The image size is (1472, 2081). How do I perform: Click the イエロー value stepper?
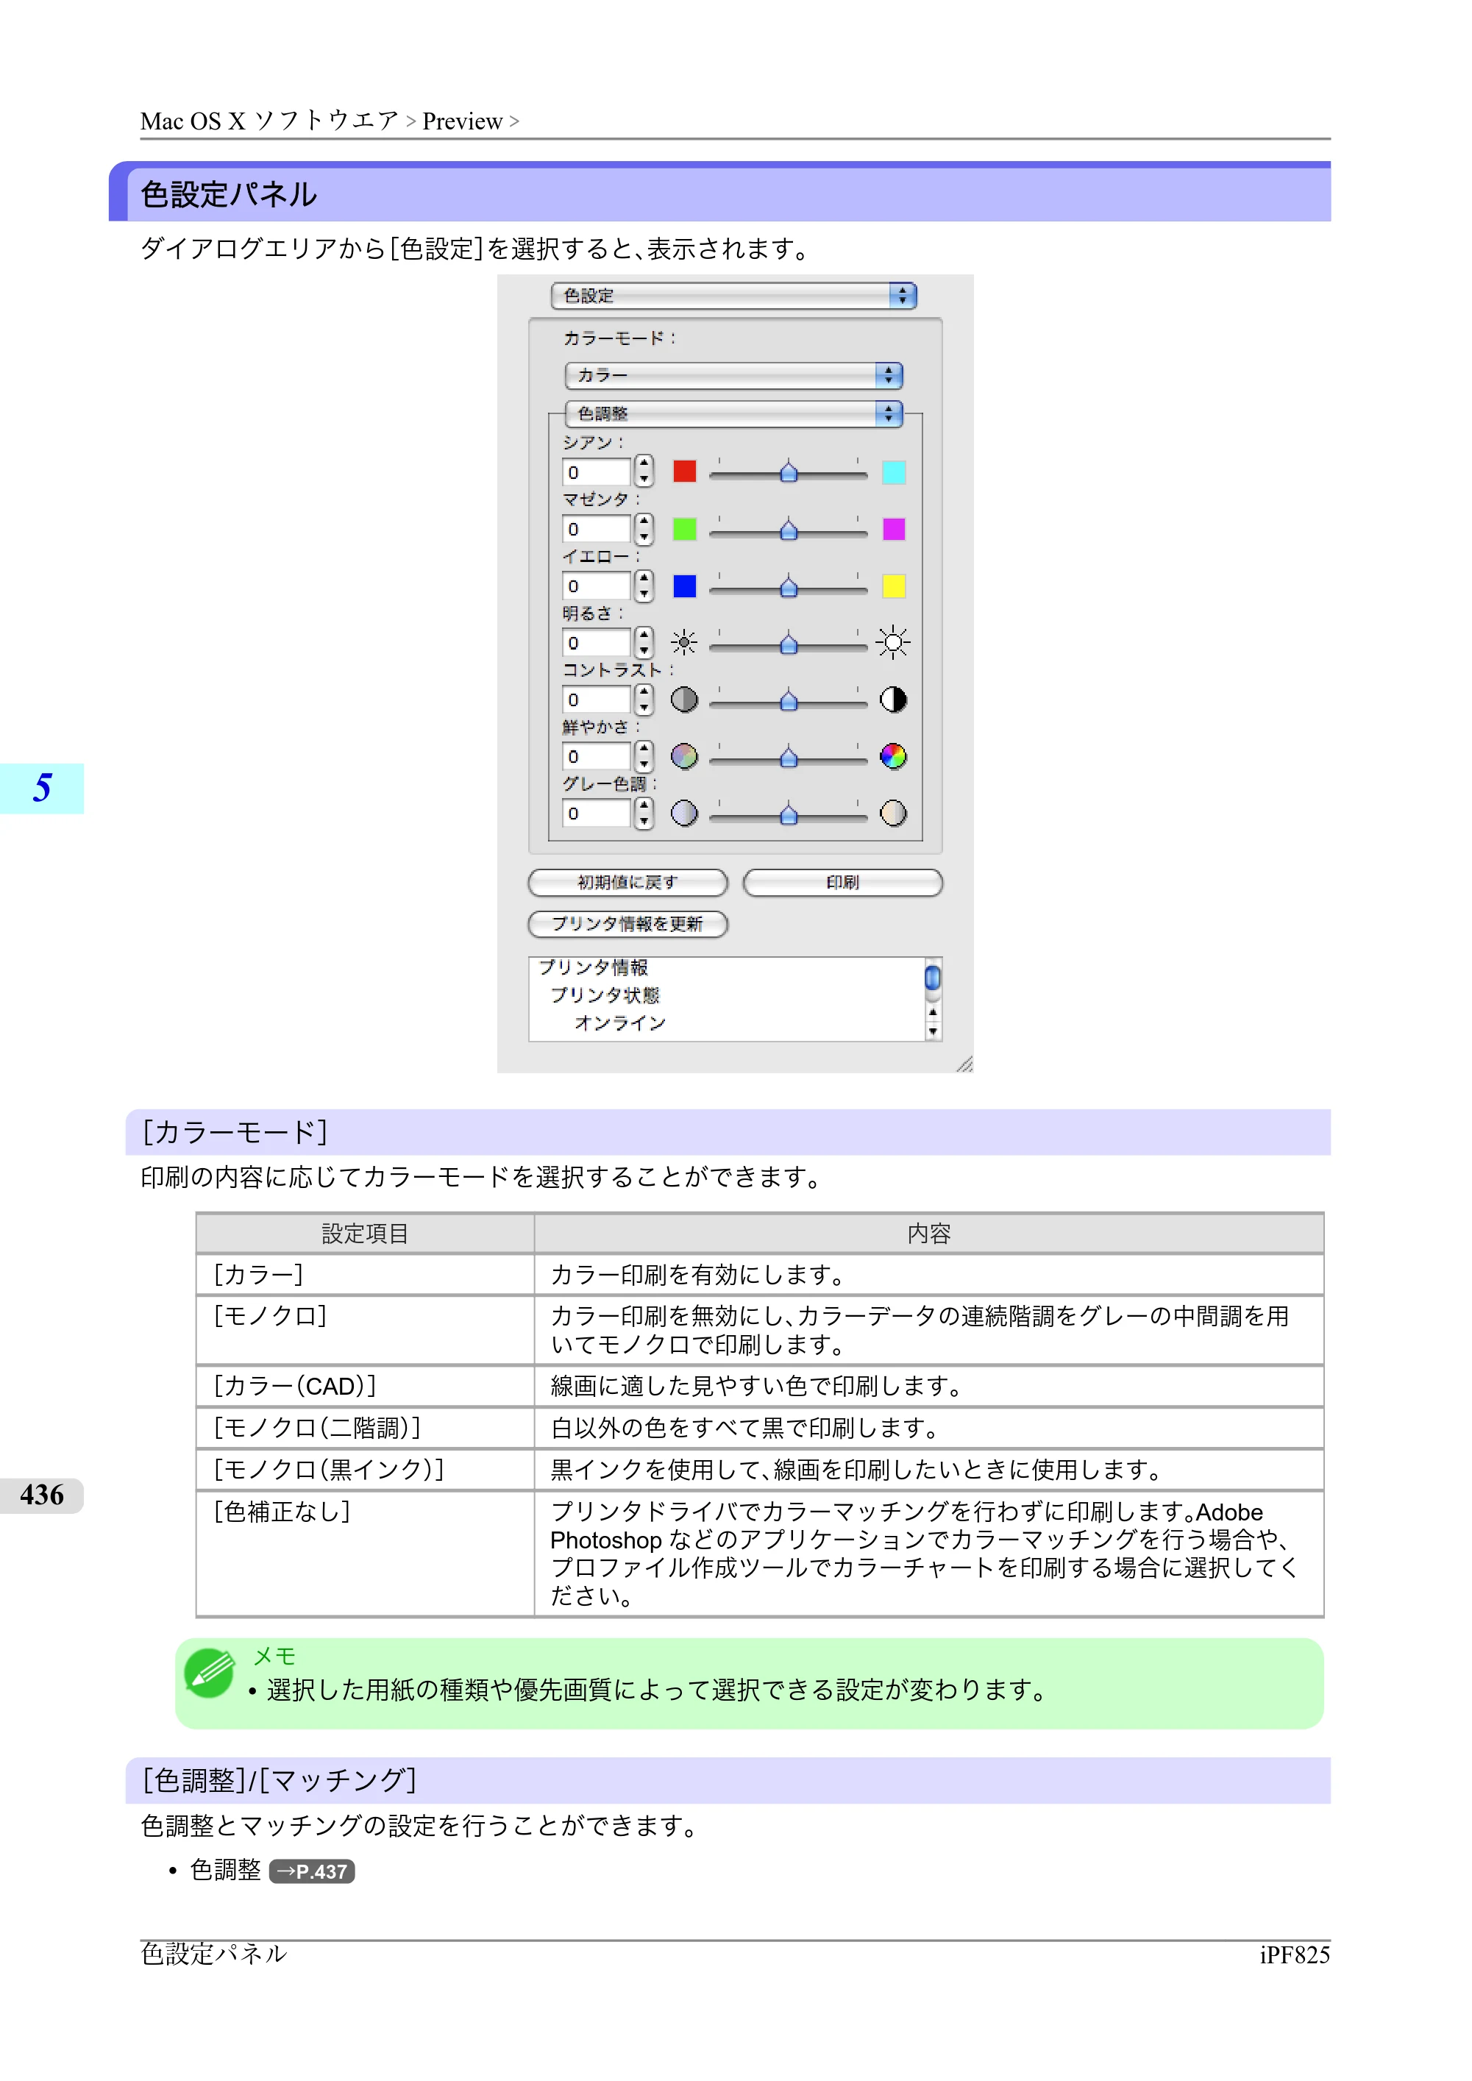[x=644, y=586]
